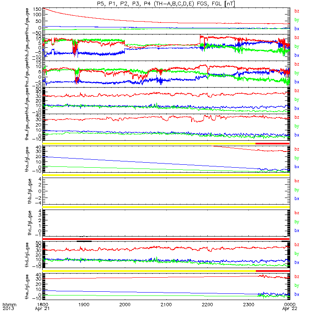Viewport: 311px width, 332px height.
Task: Click the 100 y-axis tick in the top panel
Action: click(x=37, y=15)
